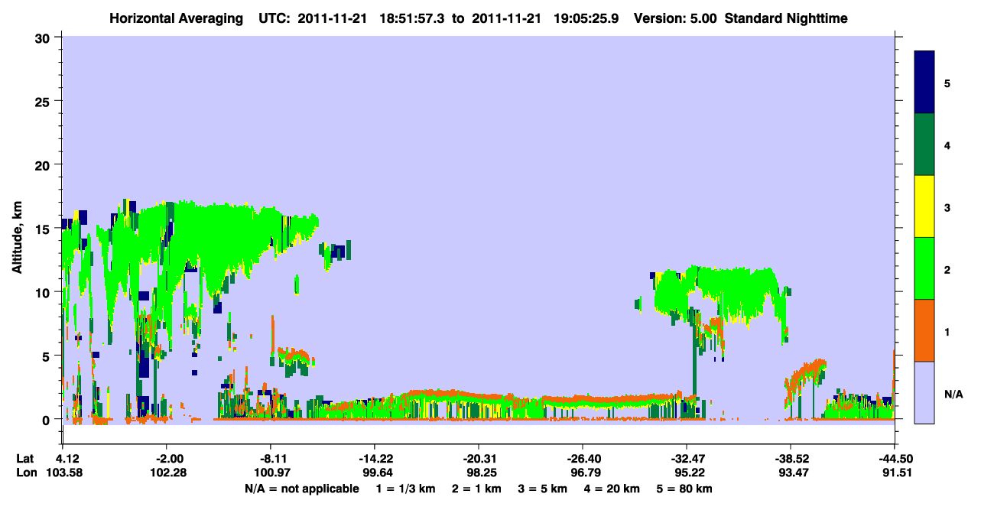The height and width of the screenshot is (510, 994).
Task: Click the dark green colorbar segment labeled 4
Action: (924, 145)
